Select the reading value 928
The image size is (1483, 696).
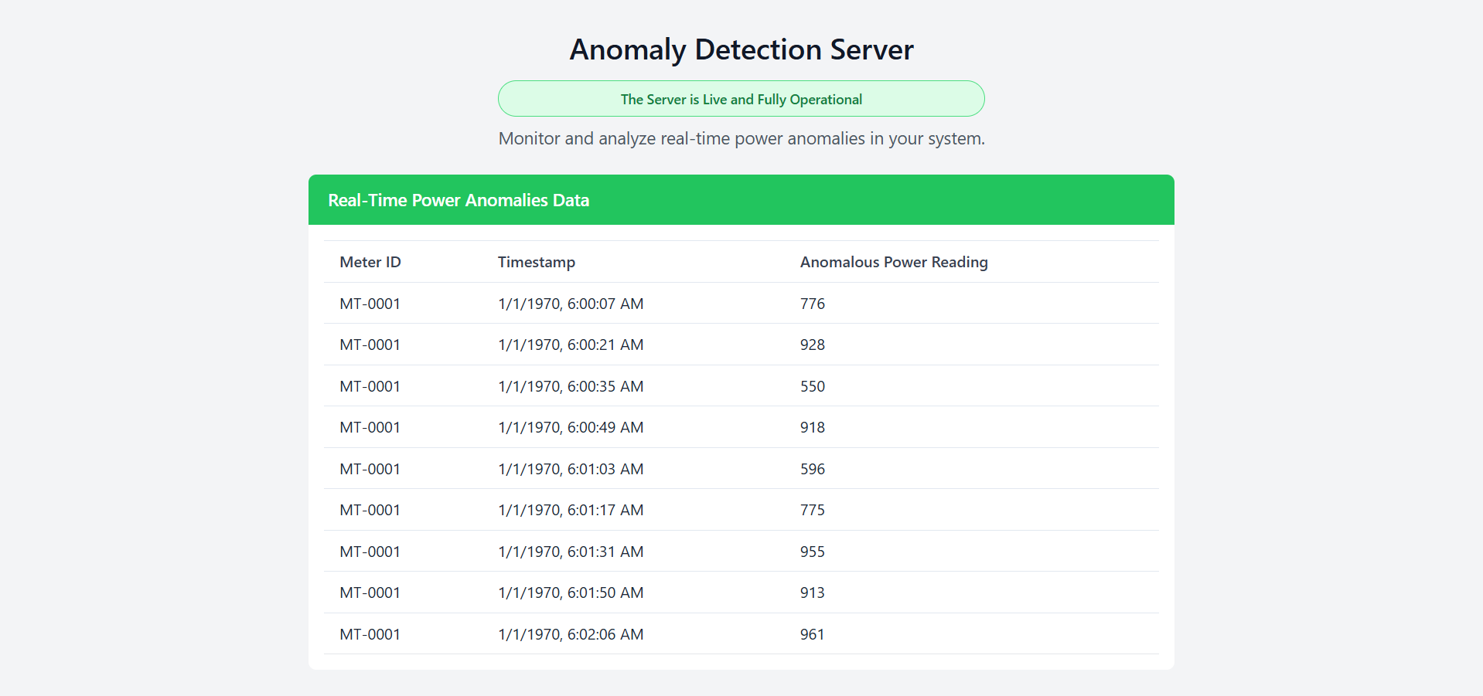pos(813,345)
